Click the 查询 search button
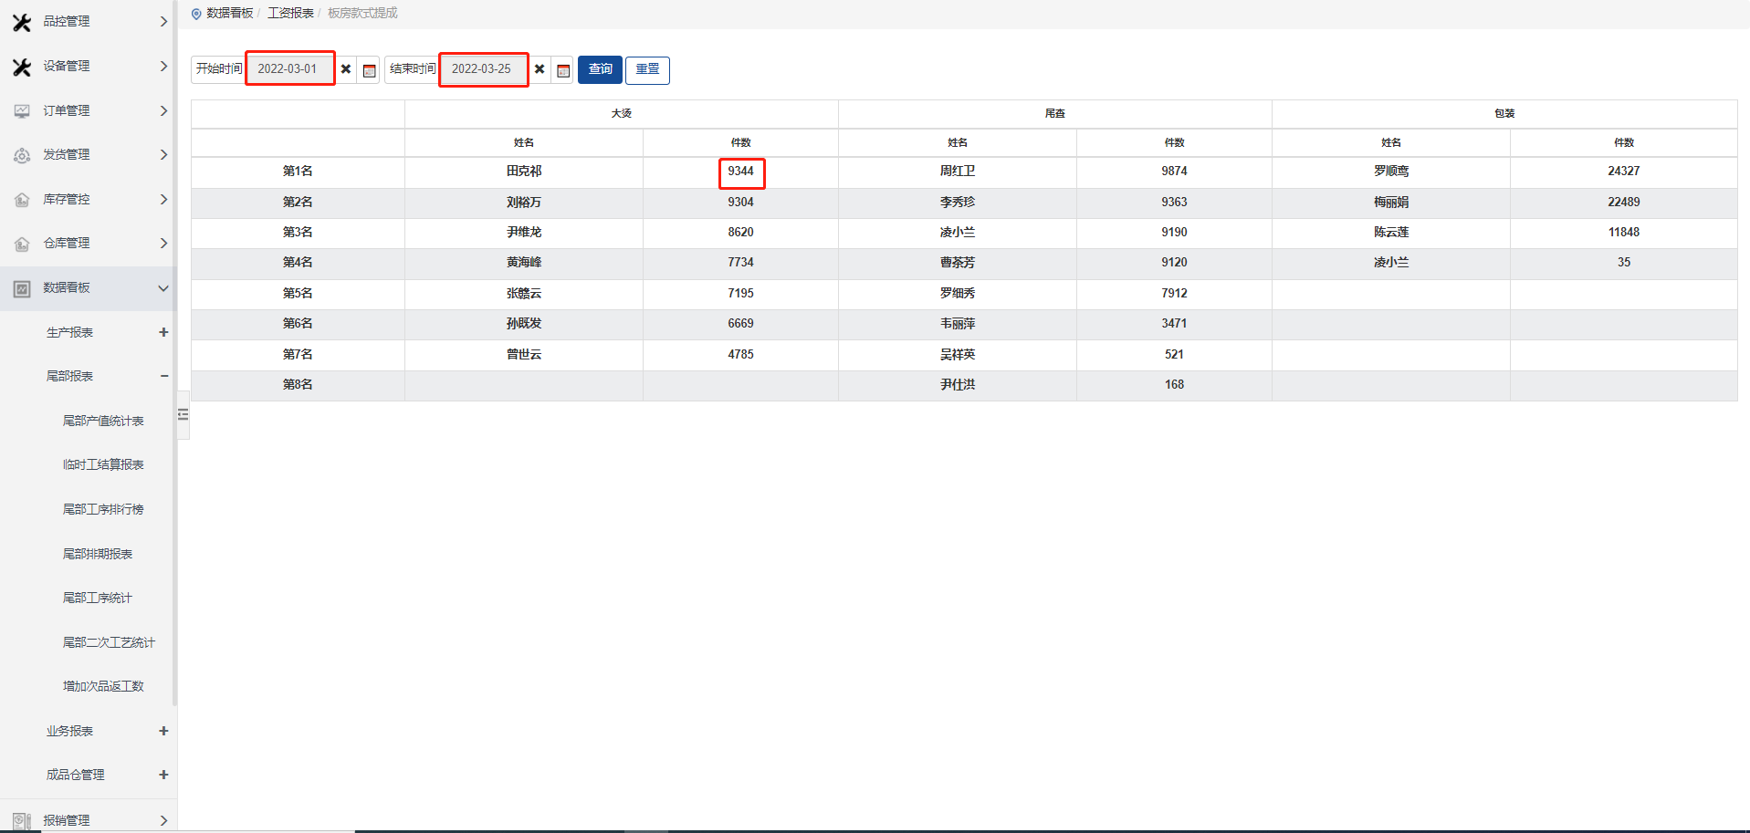This screenshot has height=833, width=1750. pyautogui.click(x=600, y=69)
